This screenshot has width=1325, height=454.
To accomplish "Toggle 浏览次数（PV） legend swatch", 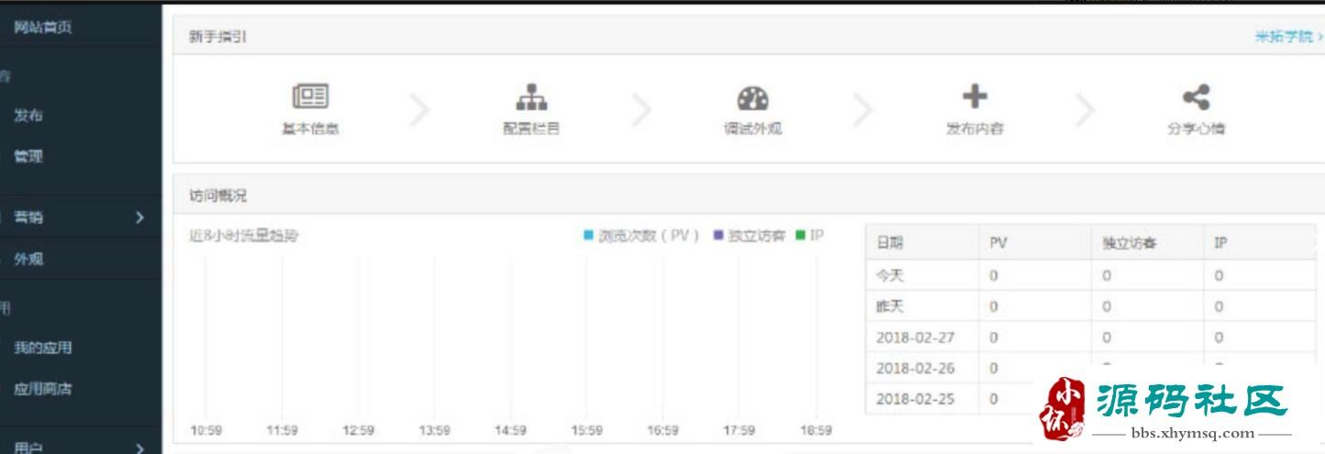I will [589, 236].
